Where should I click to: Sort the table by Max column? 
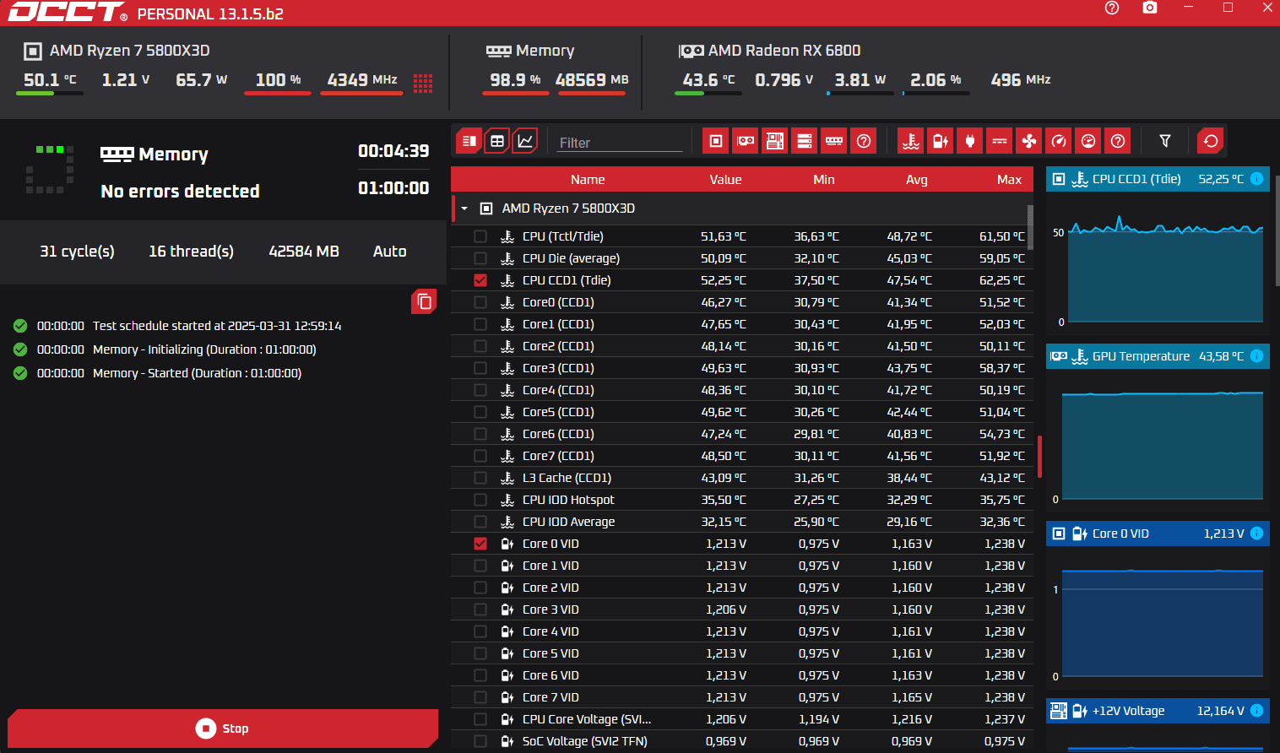point(1009,180)
